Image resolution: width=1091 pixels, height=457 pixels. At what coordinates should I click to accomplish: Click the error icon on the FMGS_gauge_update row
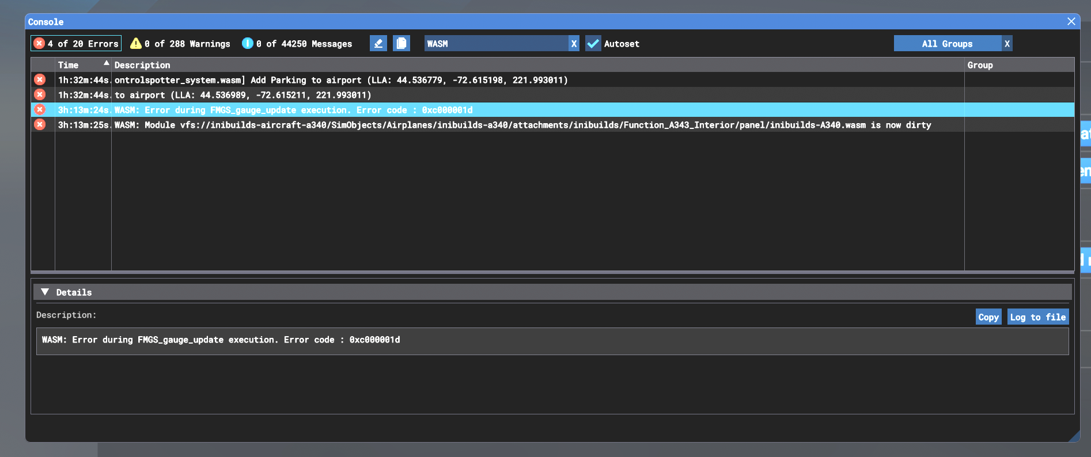[x=40, y=109]
